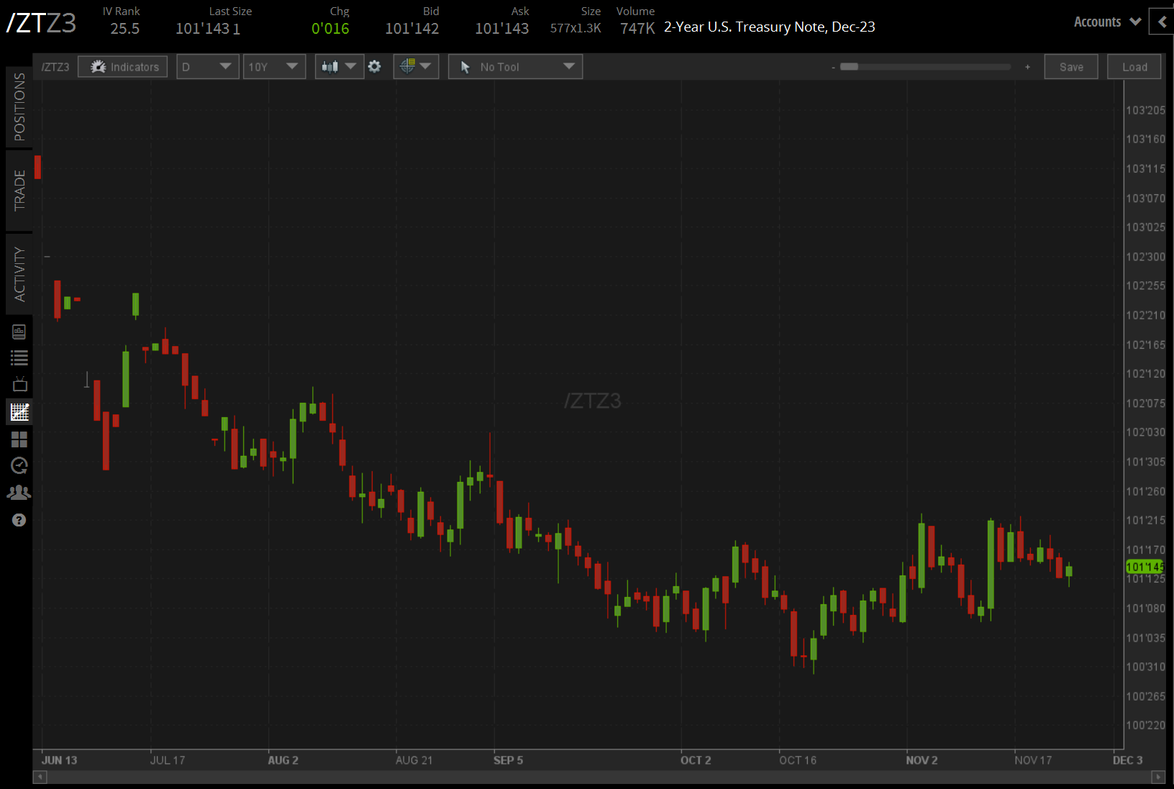Image resolution: width=1174 pixels, height=789 pixels.
Task: Click the Chg value 0'016
Action: 330,29
